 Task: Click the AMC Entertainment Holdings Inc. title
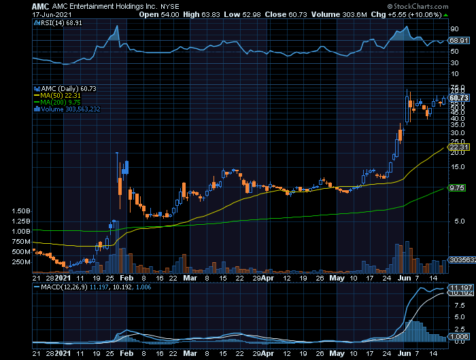(105, 6)
